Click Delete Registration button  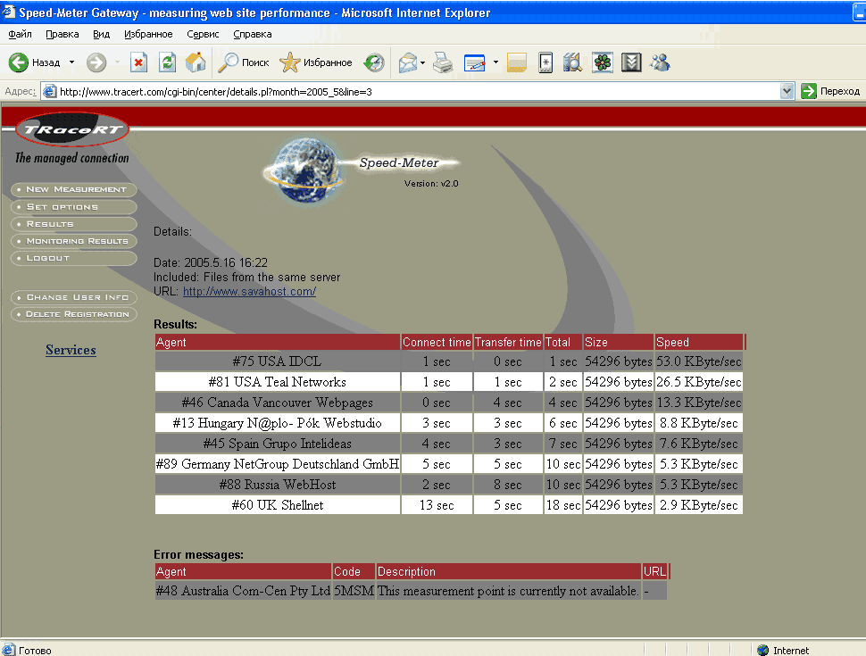pos(74,314)
